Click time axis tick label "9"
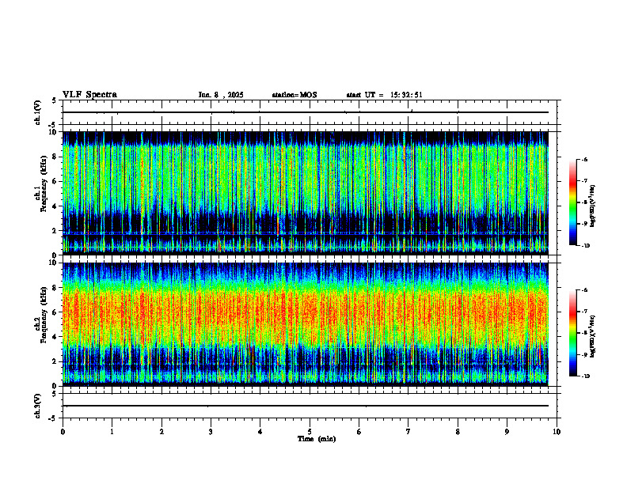 click(507, 432)
